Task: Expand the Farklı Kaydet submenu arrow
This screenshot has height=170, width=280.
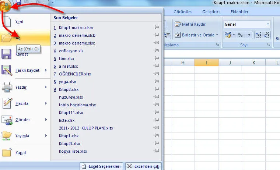Action: click(46, 70)
